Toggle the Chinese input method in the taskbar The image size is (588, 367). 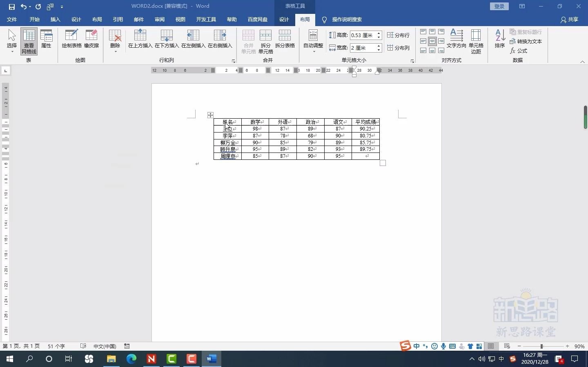click(416, 346)
